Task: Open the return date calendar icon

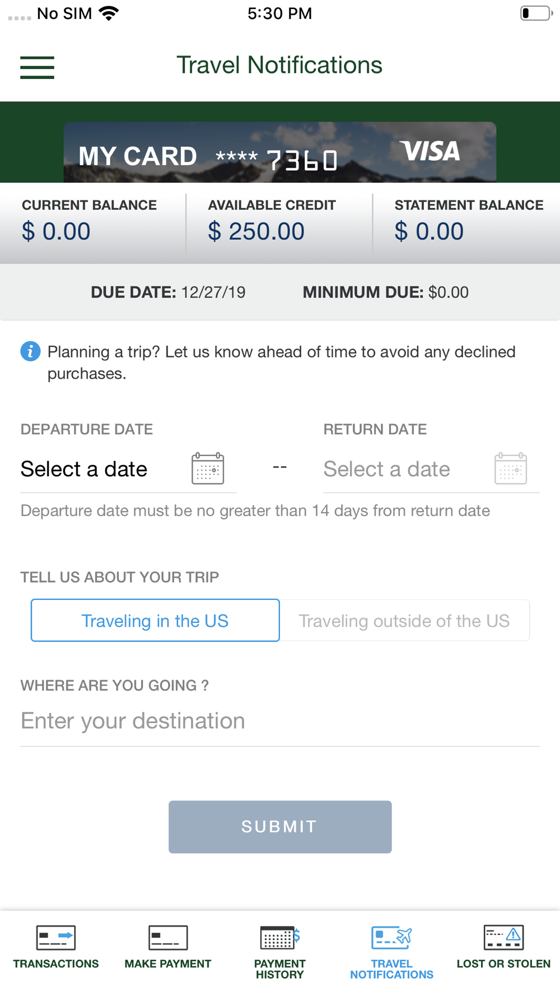Action: click(511, 468)
